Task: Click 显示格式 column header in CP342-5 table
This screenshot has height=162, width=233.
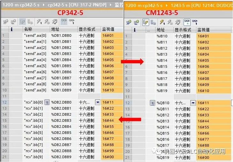Action: (89, 29)
